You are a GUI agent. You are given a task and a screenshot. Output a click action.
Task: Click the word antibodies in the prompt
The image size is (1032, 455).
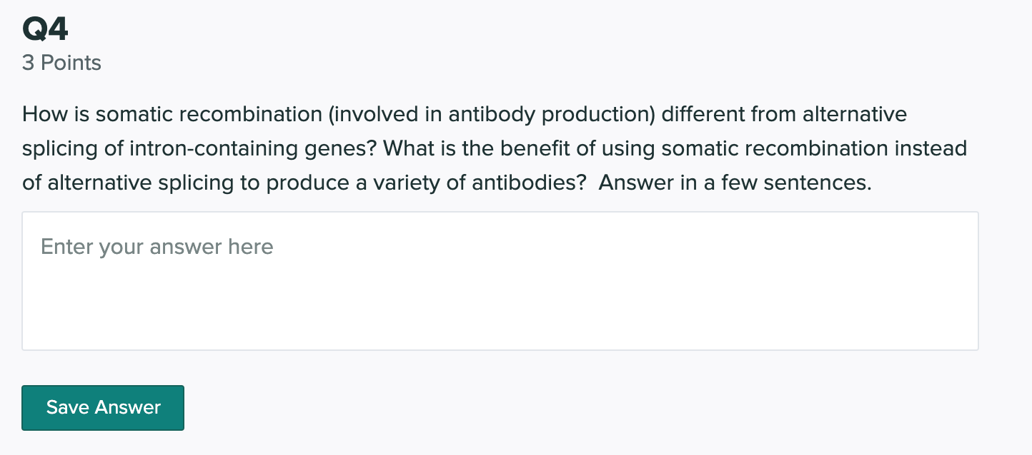pos(540,182)
